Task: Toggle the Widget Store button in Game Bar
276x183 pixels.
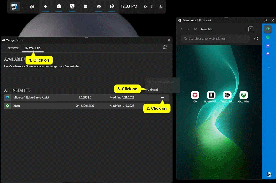Action: click(x=112, y=6)
